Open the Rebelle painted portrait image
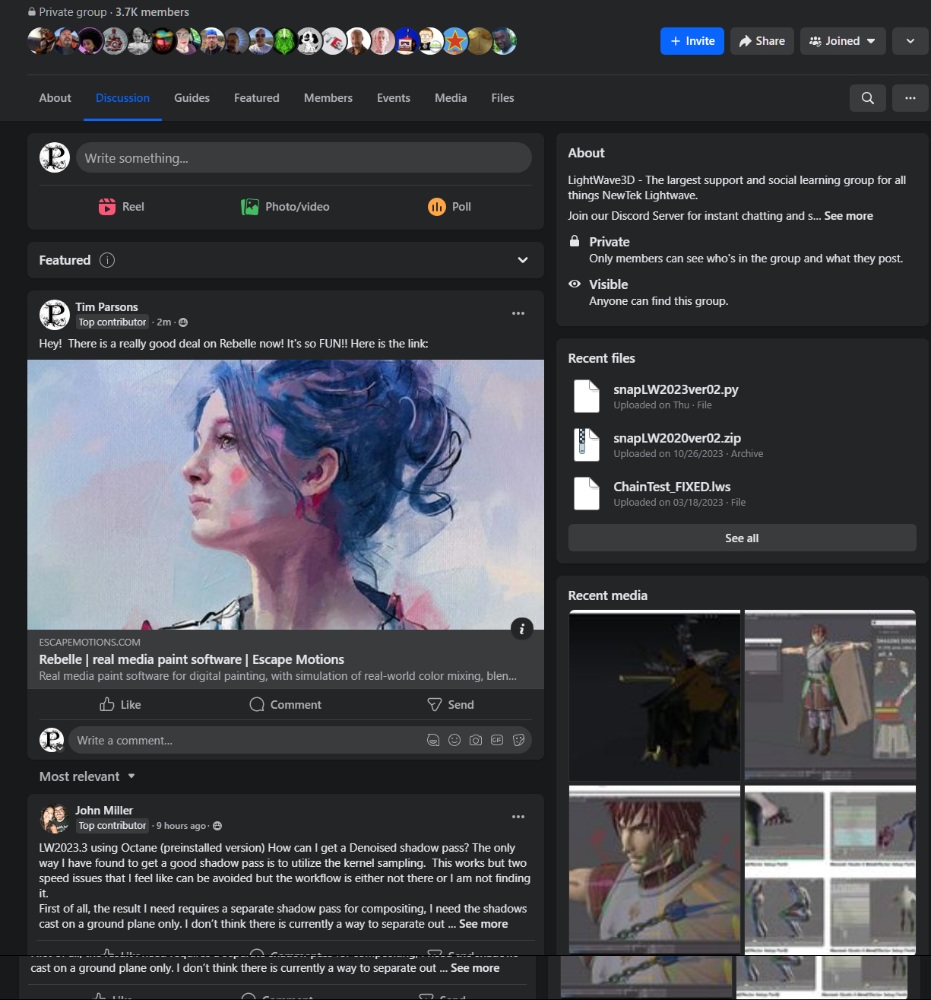 point(286,494)
